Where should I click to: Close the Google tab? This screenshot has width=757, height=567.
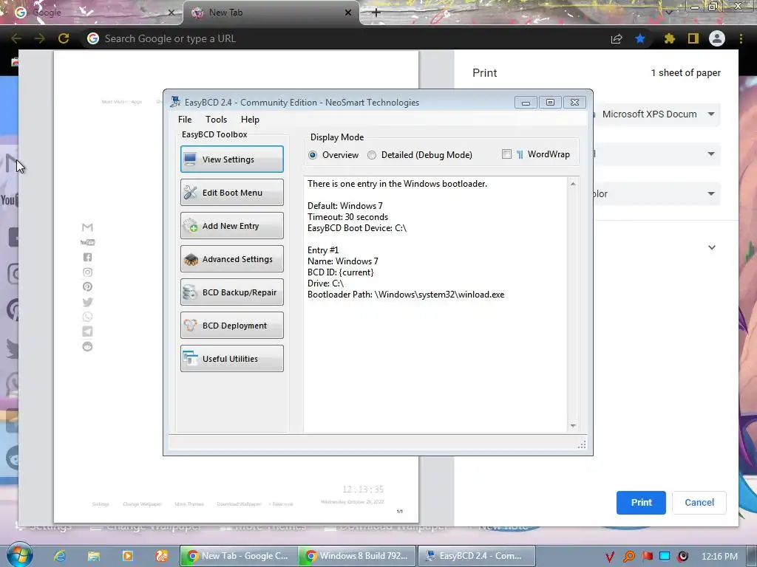tap(171, 13)
